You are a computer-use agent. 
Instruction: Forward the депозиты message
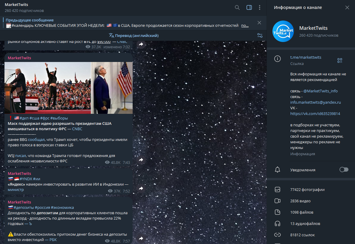[x=141, y=238]
